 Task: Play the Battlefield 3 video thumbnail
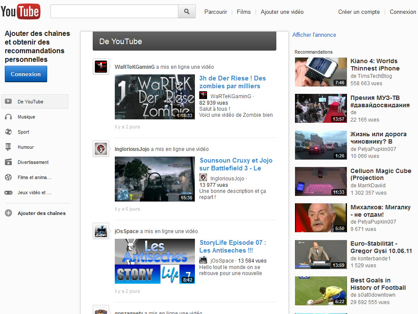click(x=155, y=179)
